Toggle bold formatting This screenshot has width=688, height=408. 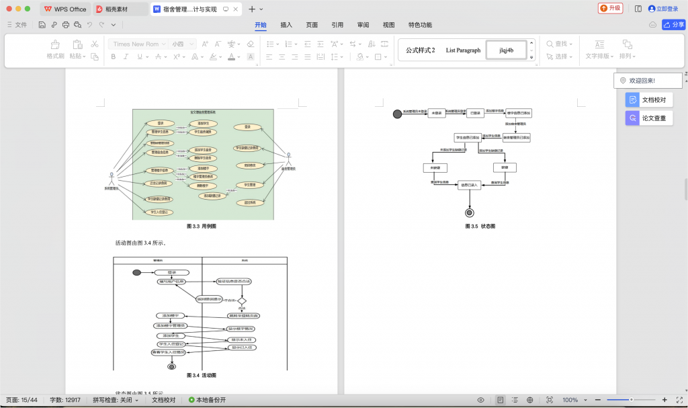114,57
